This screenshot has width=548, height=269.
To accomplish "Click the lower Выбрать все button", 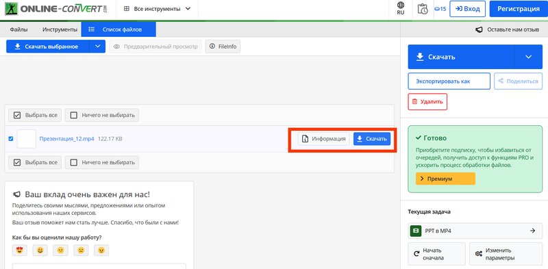I will pos(35,162).
